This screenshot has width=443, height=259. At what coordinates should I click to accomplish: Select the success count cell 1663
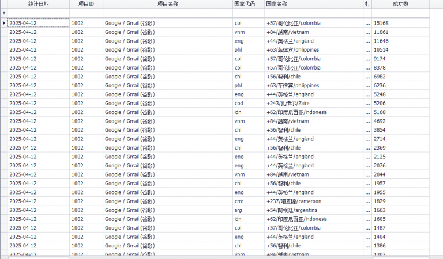pos(400,210)
